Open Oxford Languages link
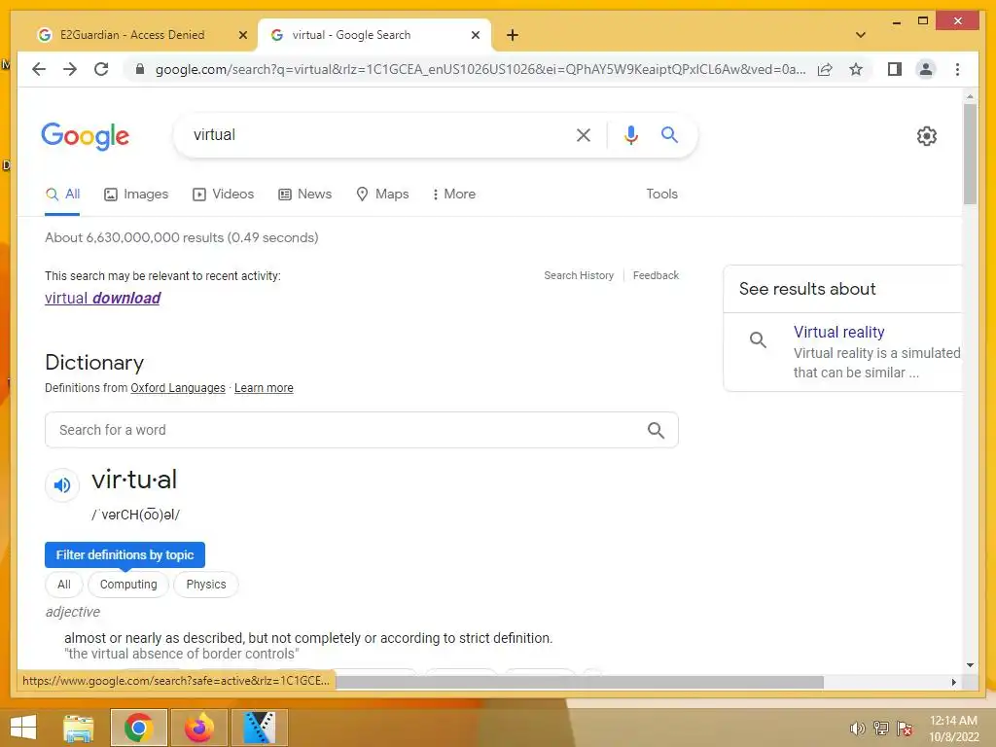 click(178, 388)
